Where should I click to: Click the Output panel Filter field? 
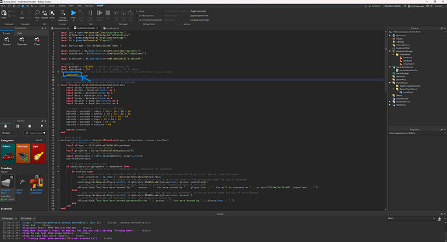[411, 218]
